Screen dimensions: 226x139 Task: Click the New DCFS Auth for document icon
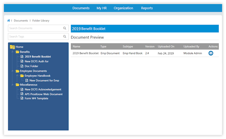click(x=22, y=61)
